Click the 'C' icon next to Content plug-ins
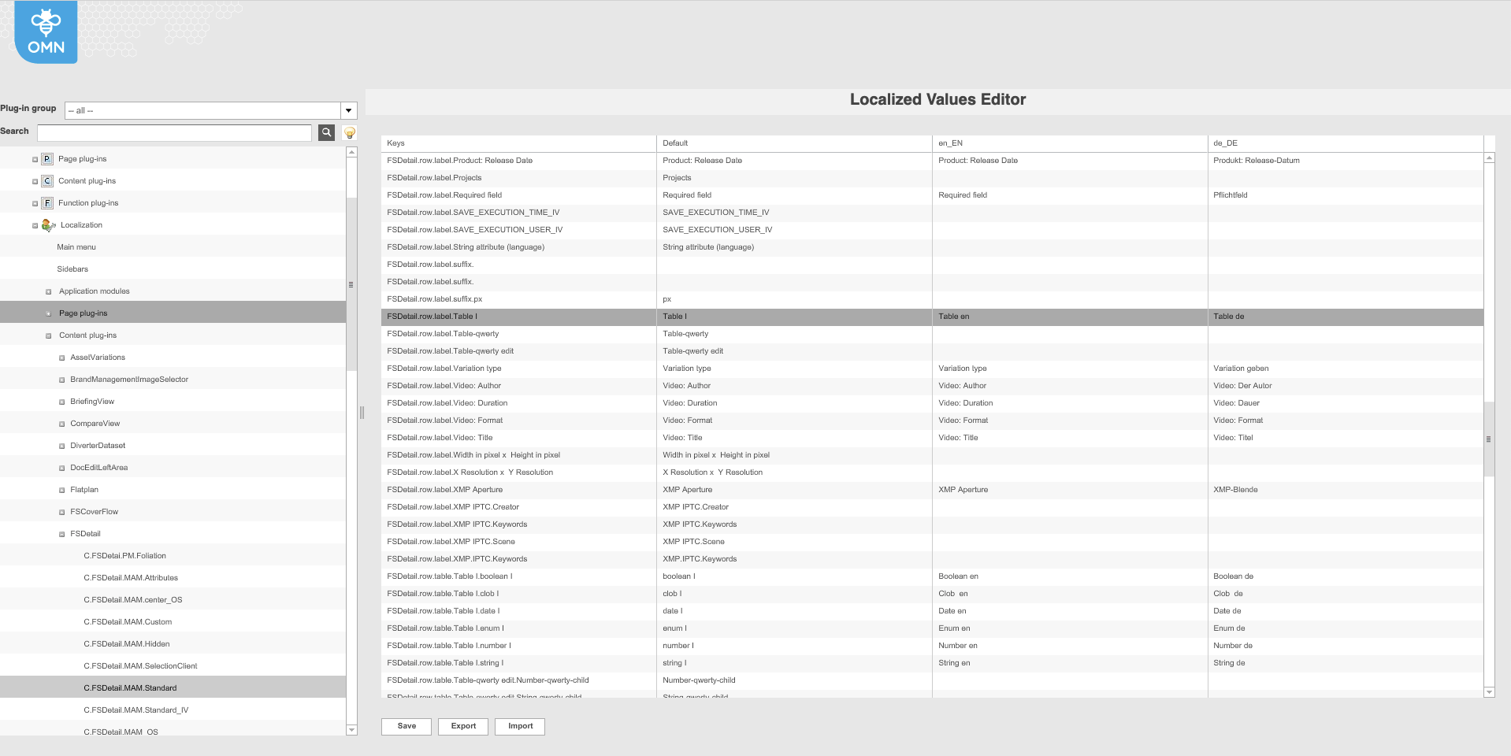The image size is (1511, 756). (x=46, y=180)
